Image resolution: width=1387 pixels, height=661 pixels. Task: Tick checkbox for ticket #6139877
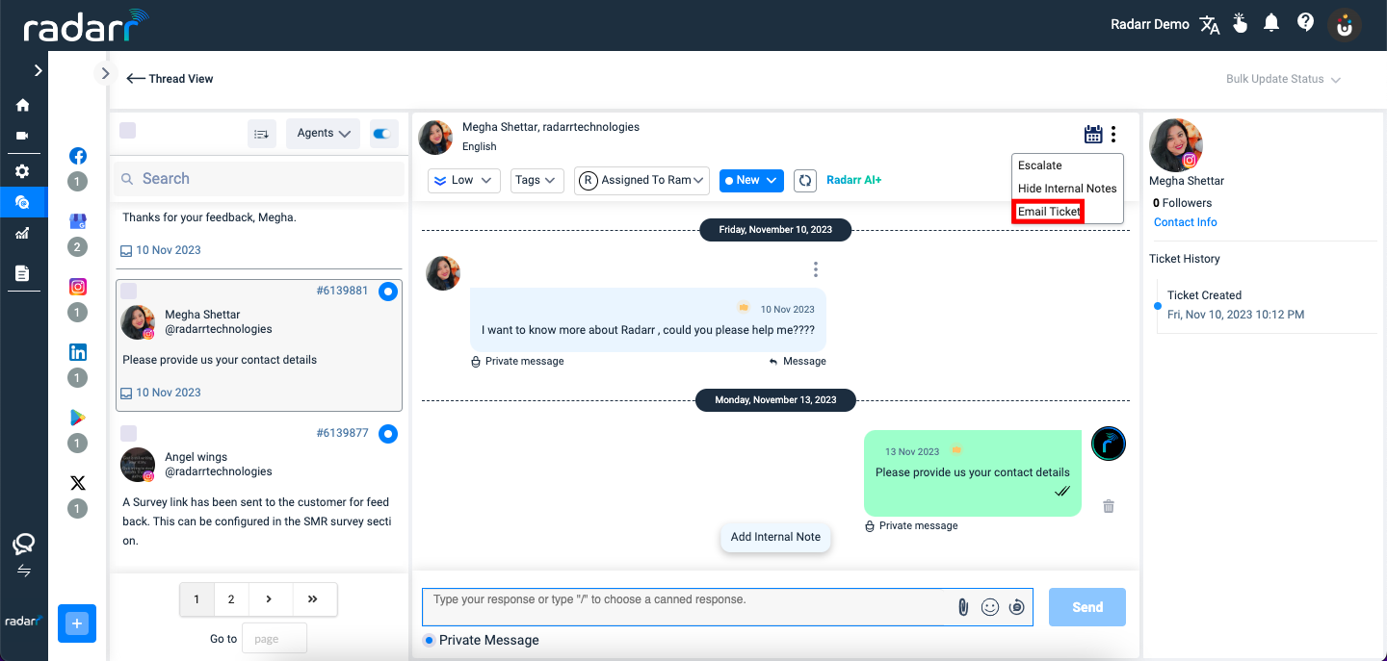click(x=129, y=433)
